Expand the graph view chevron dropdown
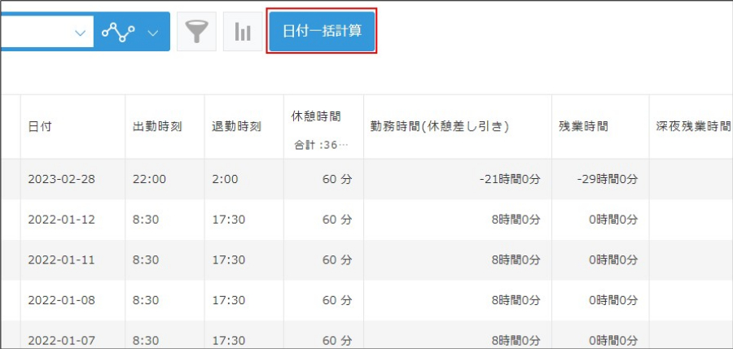 click(153, 33)
